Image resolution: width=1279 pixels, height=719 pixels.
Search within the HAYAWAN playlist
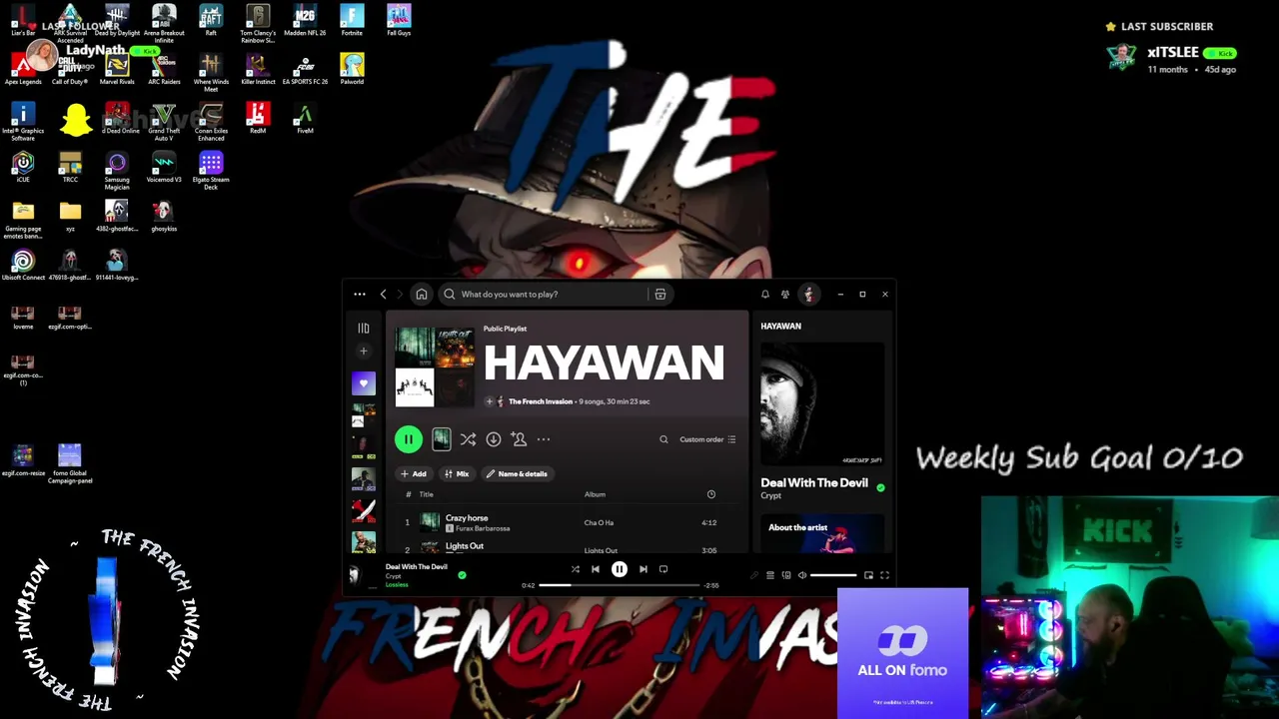point(663,439)
